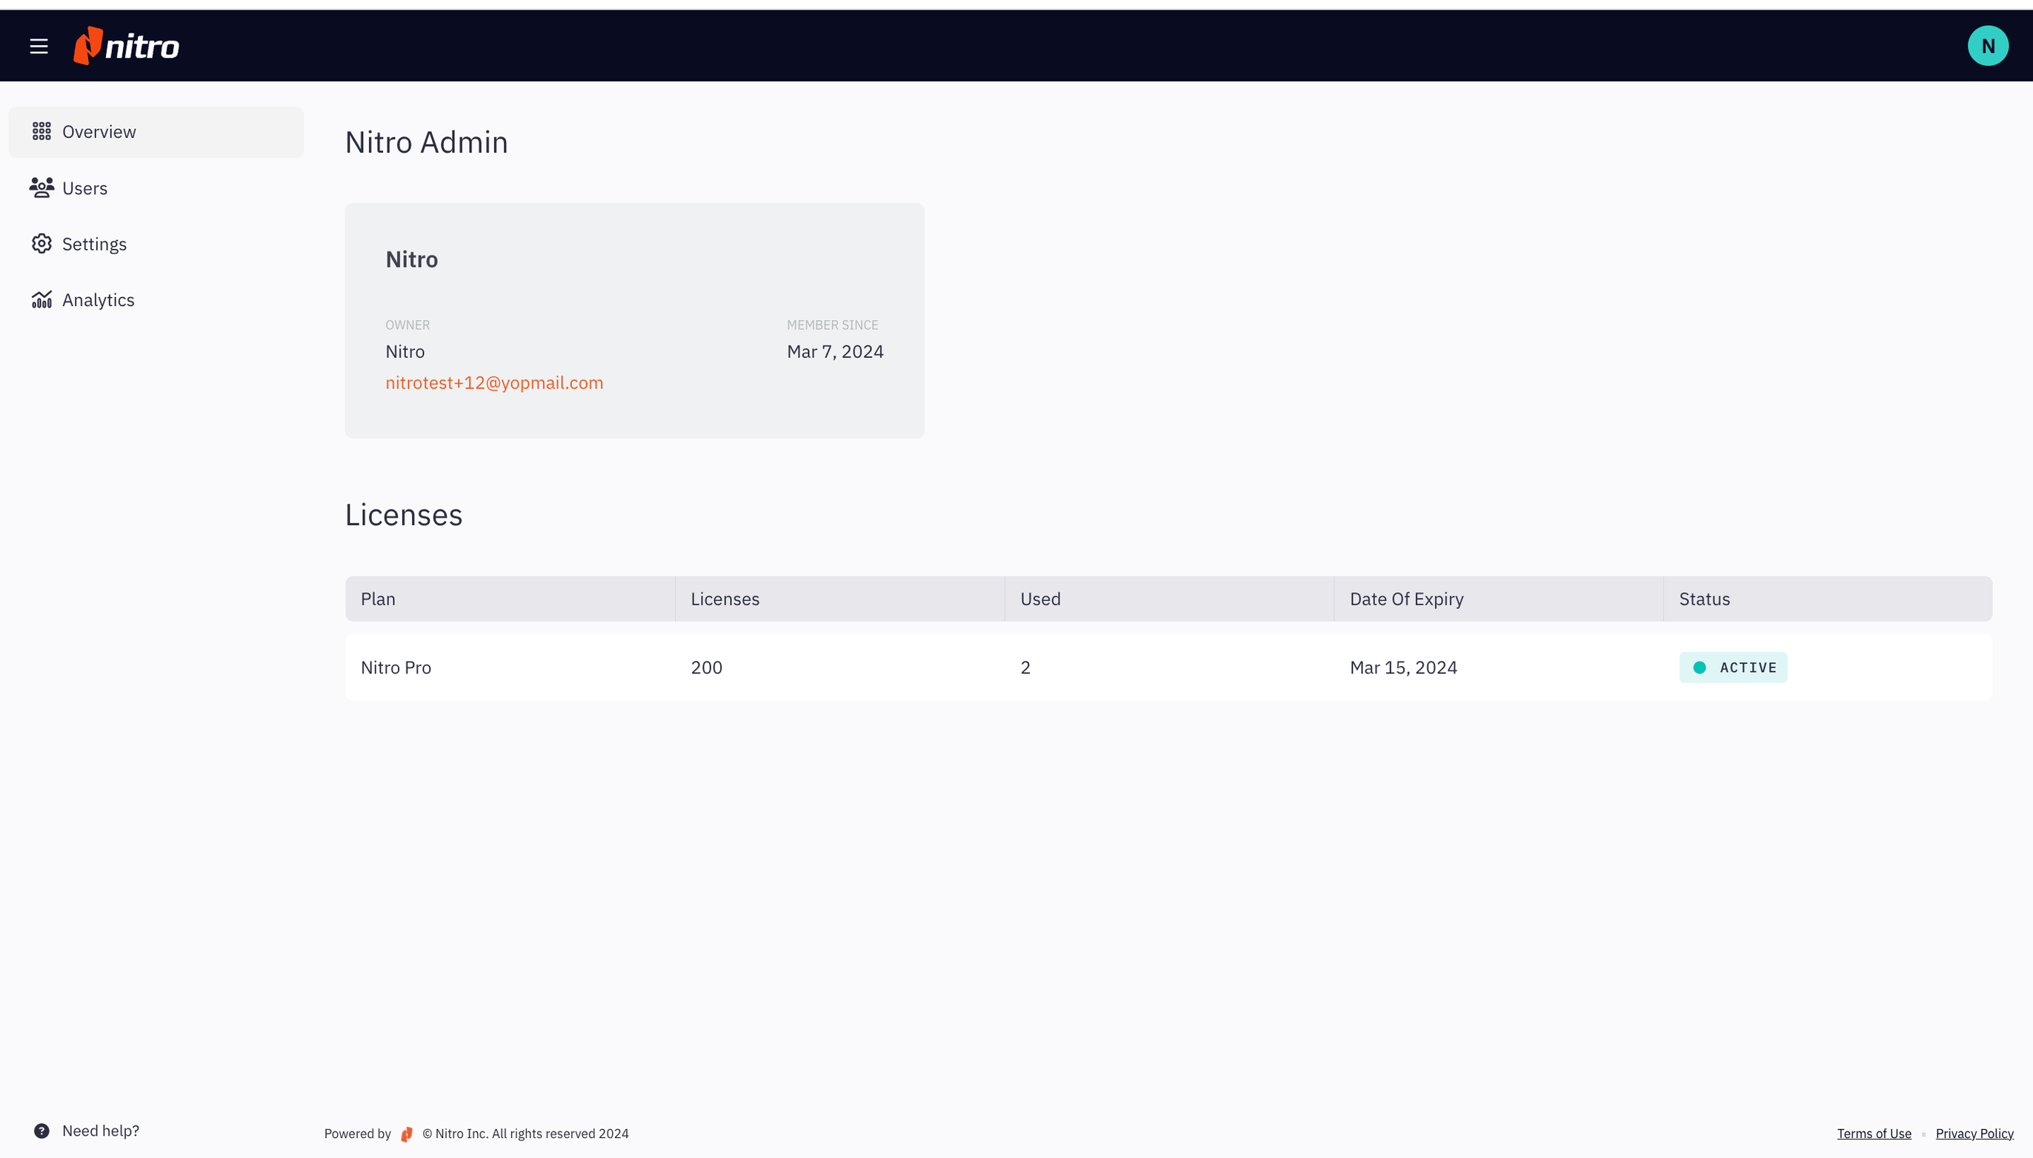Click the Users people icon
2033x1158 pixels.
[41, 187]
